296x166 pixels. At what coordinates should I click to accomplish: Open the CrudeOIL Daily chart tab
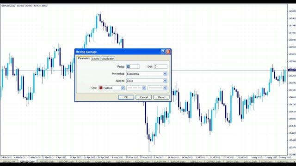coord(103,162)
